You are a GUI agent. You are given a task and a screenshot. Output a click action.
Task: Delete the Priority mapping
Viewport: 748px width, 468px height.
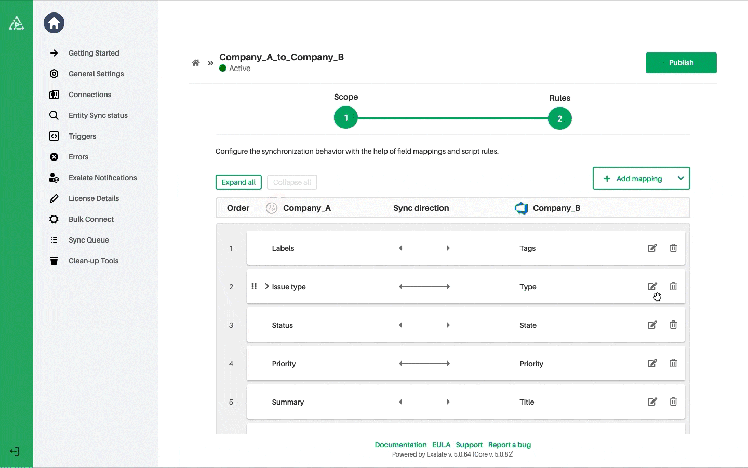[x=673, y=363]
